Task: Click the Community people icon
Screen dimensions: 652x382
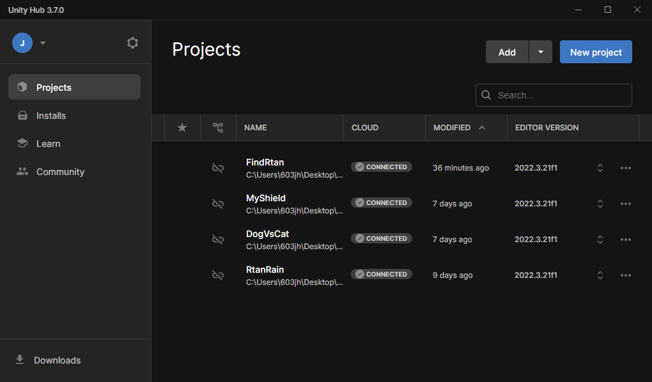Action: 22,171
